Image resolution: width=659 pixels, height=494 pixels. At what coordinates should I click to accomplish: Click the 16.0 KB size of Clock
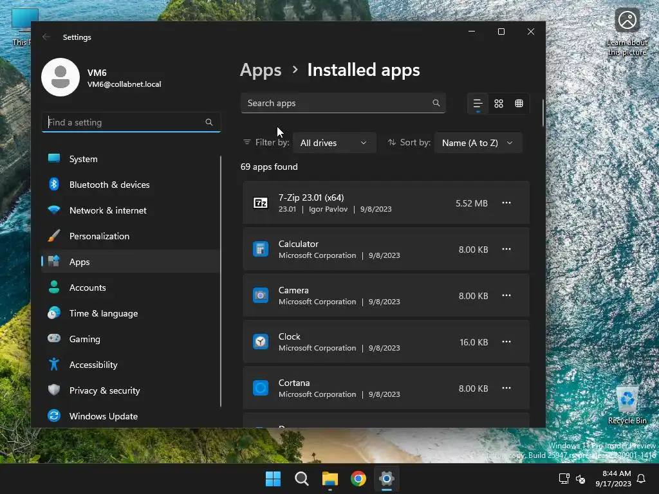pos(474,342)
